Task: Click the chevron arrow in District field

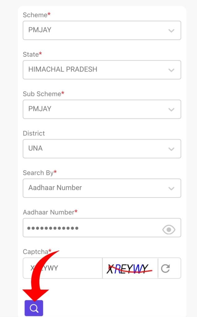Action: click(171, 149)
